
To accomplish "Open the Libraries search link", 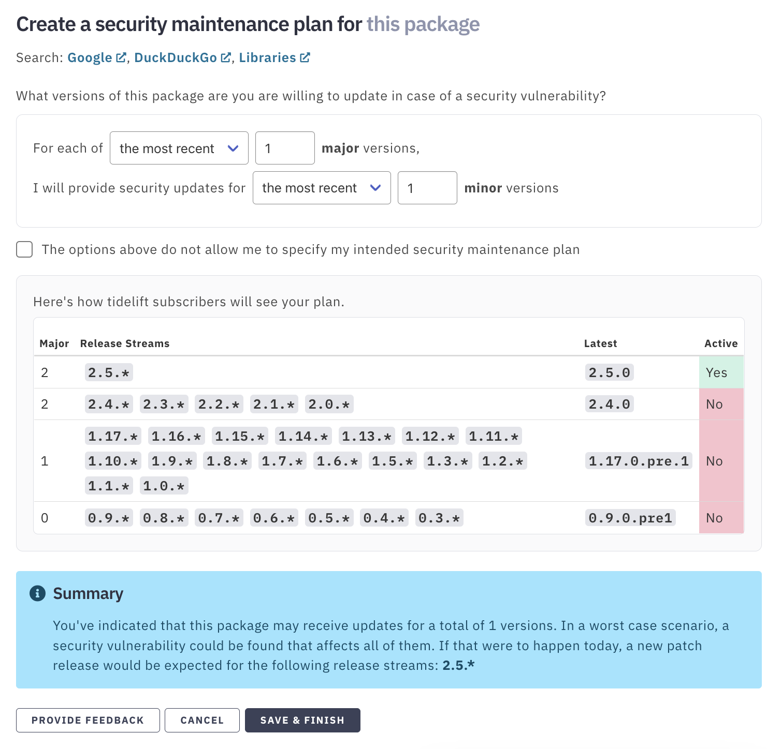I will coord(267,57).
